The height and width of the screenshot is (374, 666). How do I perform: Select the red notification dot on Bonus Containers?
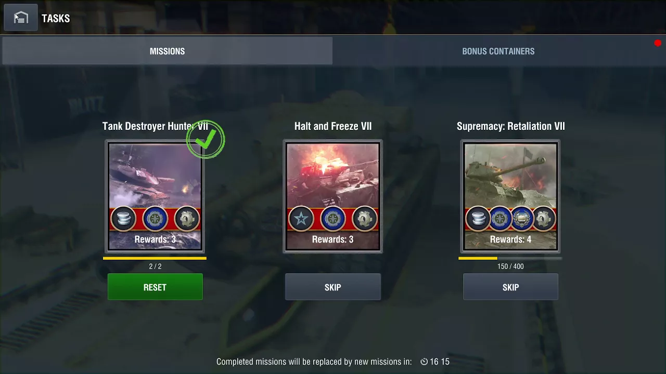658,43
